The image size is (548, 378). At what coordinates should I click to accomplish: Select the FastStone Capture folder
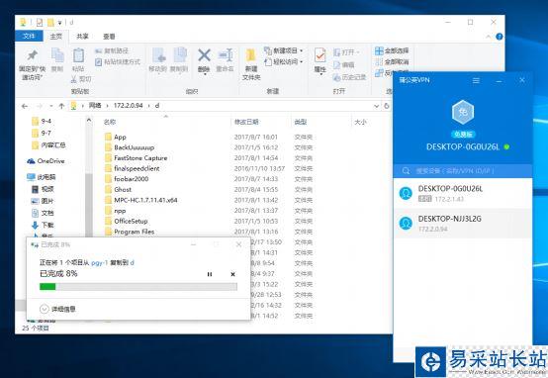[x=136, y=157]
